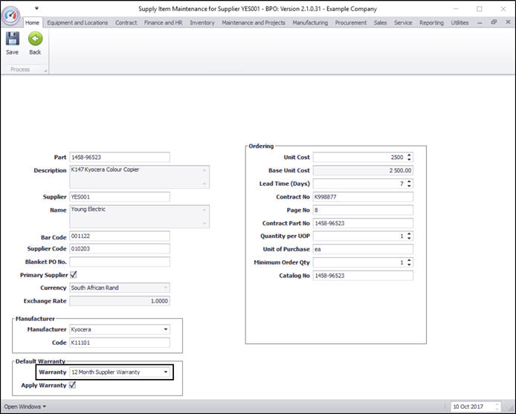Open the Utilities ribbon tab
This screenshot has width=516, height=414.
pos(459,23)
